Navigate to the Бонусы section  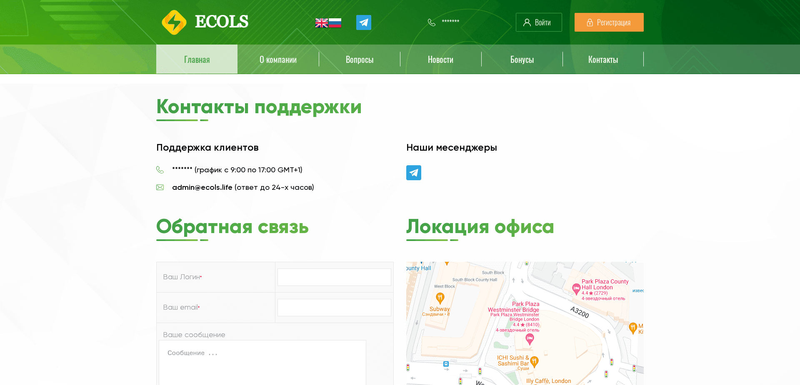click(x=522, y=59)
